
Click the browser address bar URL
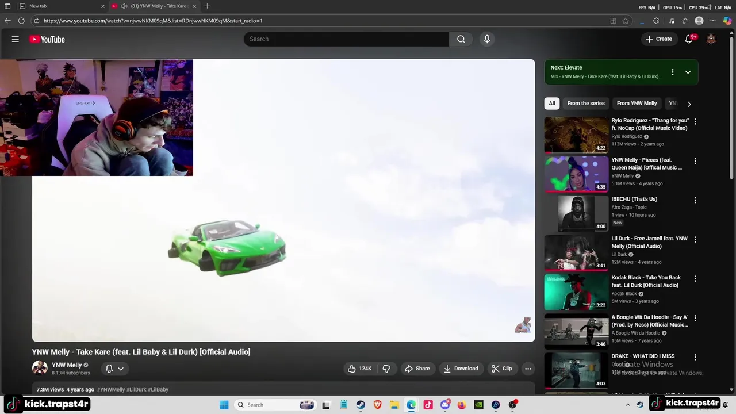coord(153,21)
